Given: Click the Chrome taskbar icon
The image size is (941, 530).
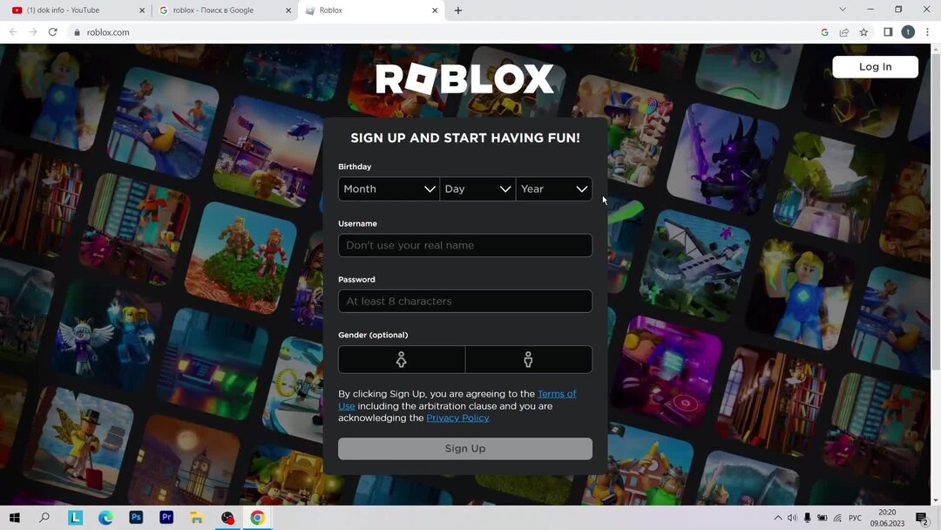Looking at the screenshot, I should [x=257, y=518].
